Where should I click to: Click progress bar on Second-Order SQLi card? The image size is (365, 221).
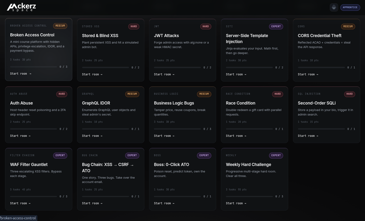(x=321, y=129)
